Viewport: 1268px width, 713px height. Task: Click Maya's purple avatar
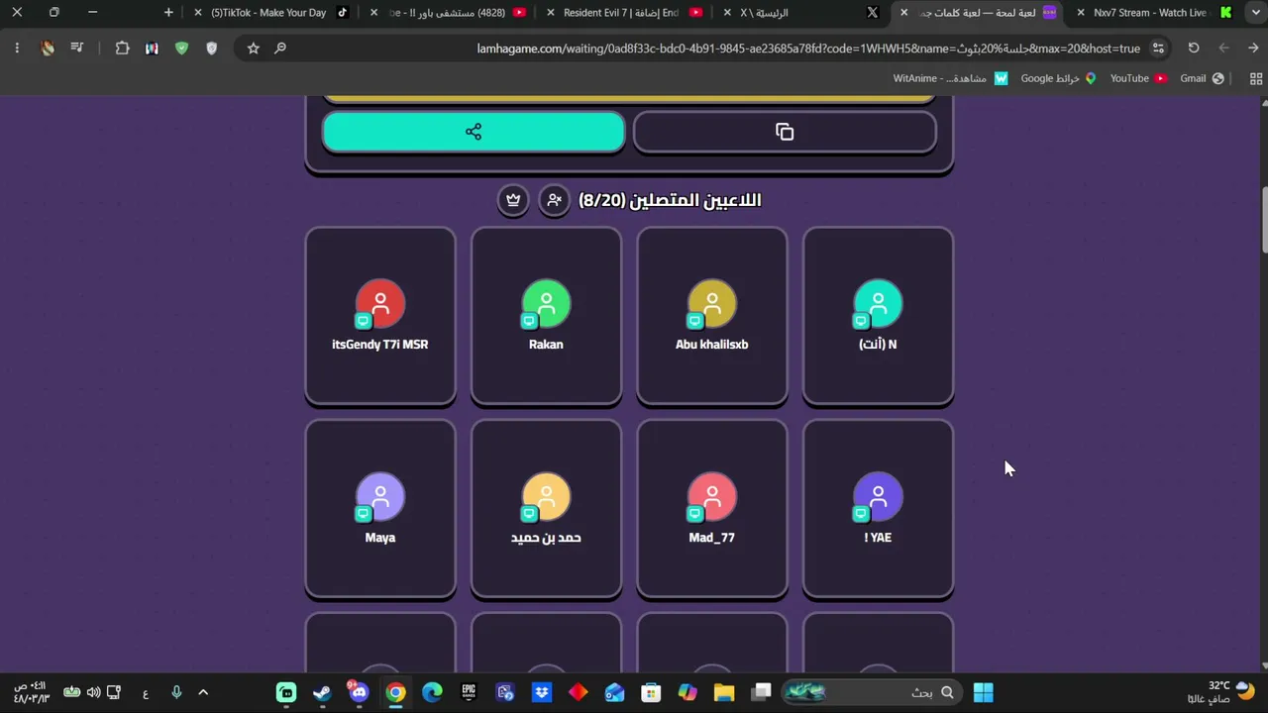[x=380, y=496]
